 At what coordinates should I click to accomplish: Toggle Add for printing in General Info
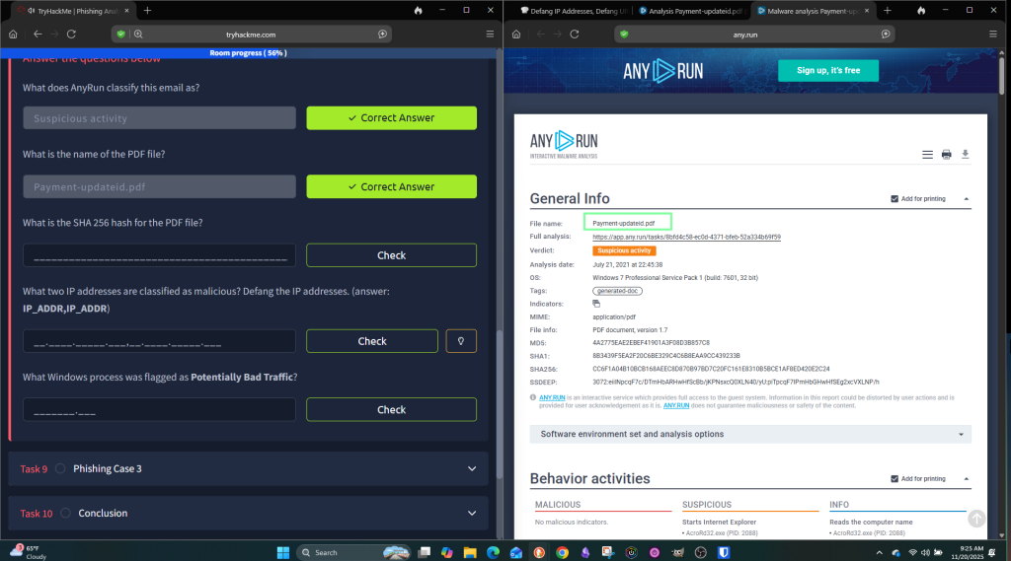[x=894, y=198]
